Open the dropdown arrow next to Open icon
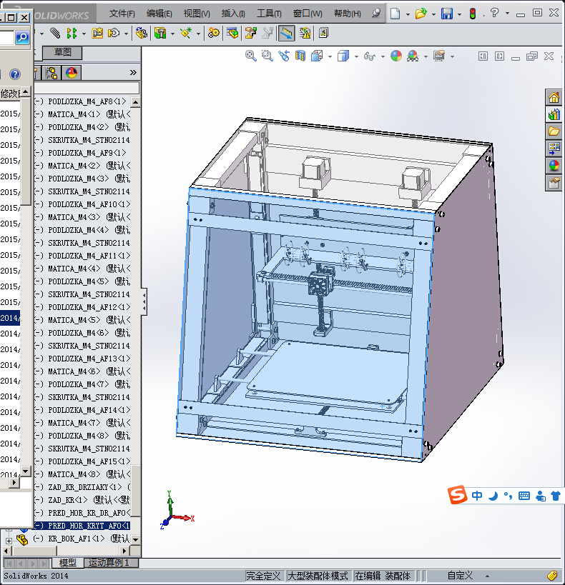 pos(433,14)
